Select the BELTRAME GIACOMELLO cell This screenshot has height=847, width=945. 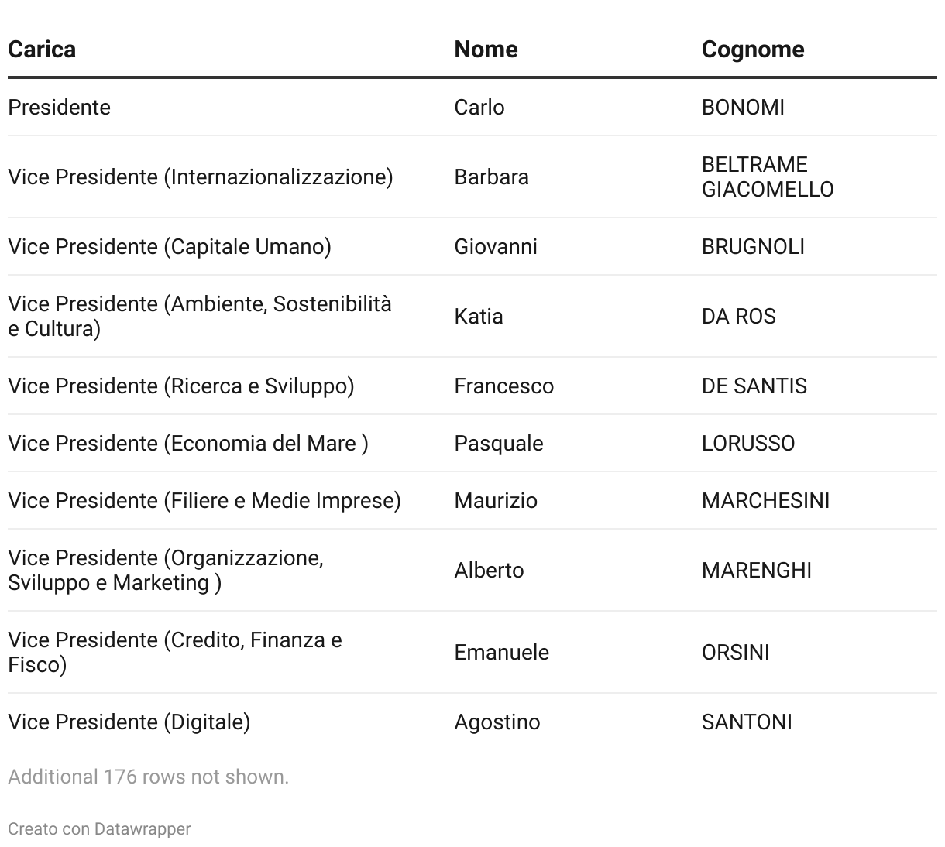coord(767,177)
